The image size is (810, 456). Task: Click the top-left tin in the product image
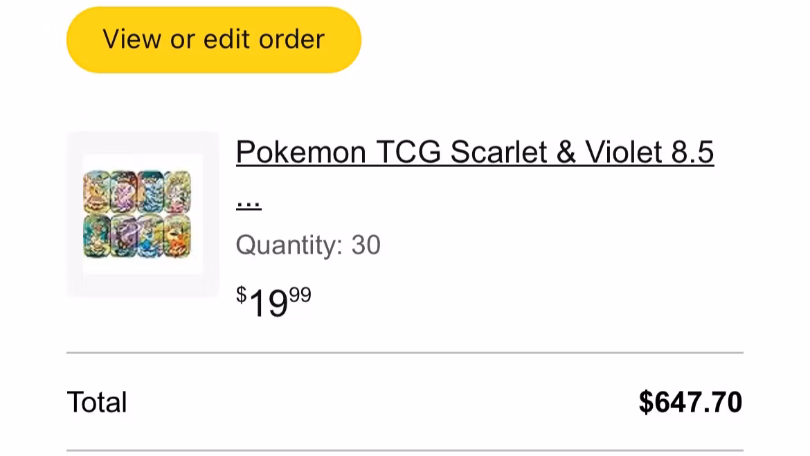[97, 188]
